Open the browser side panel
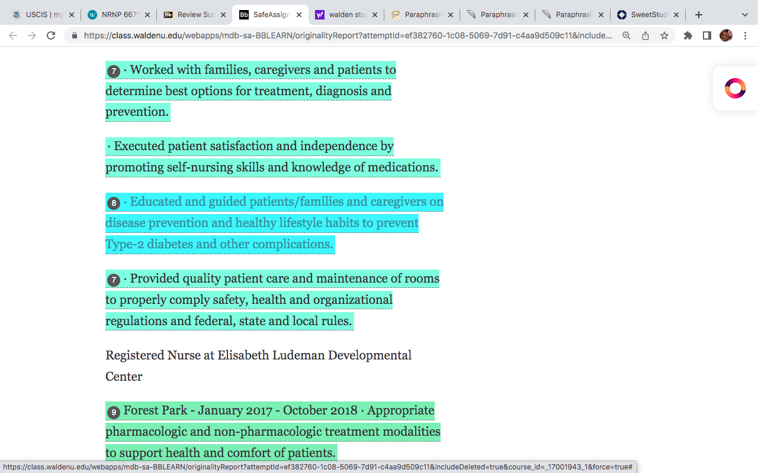The width and height of the screenshot is (758, 473). (x=707, y=35)
